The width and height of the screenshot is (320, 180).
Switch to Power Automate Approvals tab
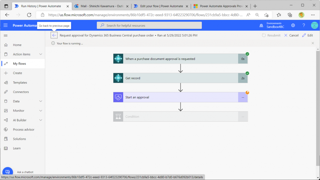tap(221, 6)
